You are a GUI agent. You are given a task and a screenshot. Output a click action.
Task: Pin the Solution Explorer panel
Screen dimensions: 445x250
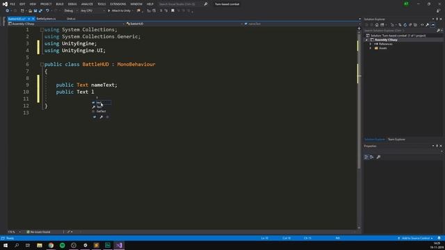pyautogui.click(x=437, y=19)
